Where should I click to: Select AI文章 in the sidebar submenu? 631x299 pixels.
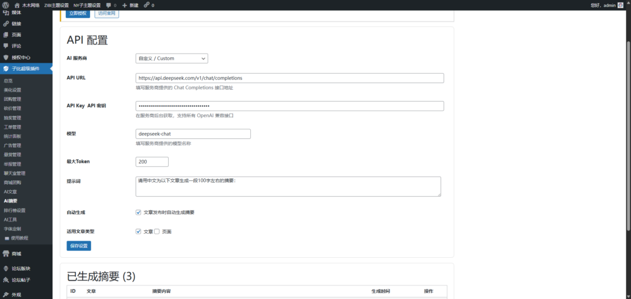[10, 191]
